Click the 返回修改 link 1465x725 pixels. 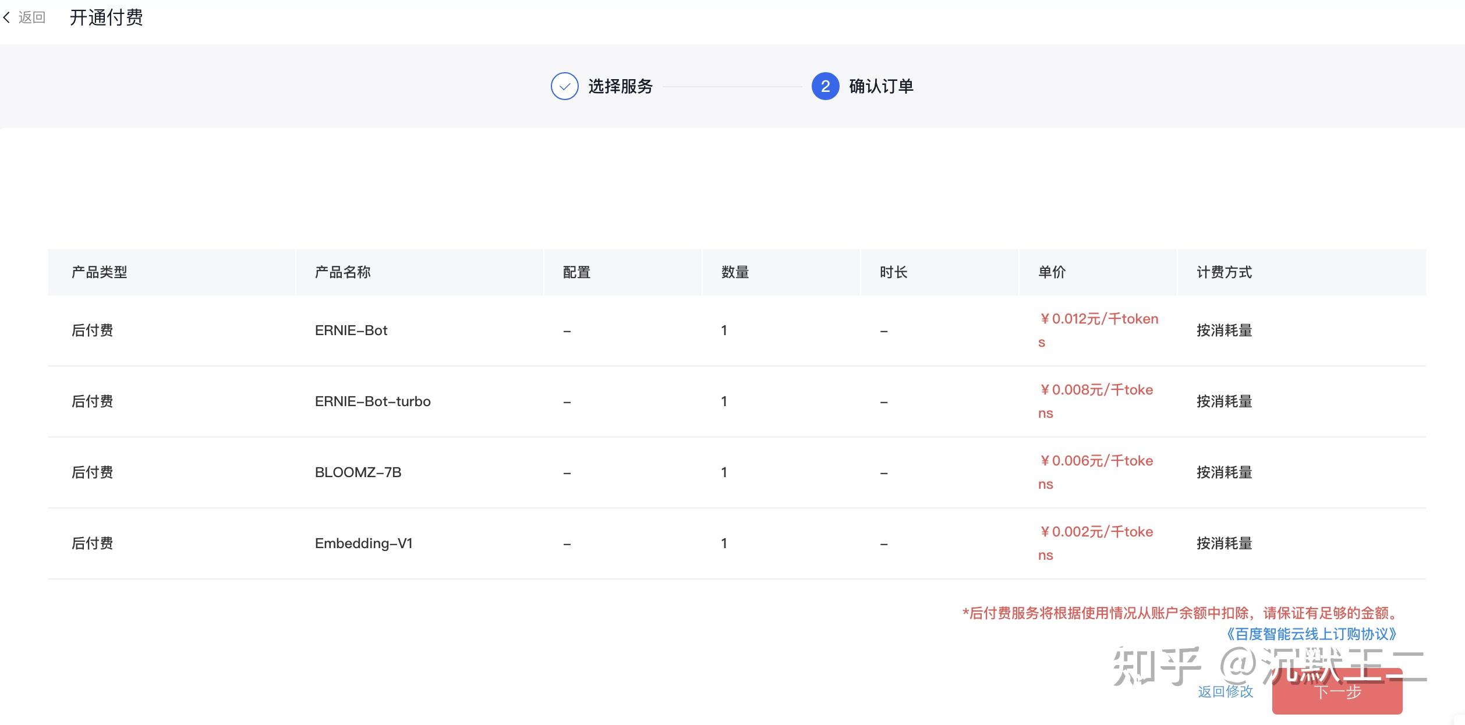click(1225, 691)
